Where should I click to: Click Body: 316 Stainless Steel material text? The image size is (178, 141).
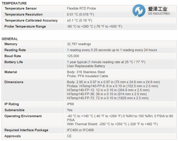tap(86, 72)
